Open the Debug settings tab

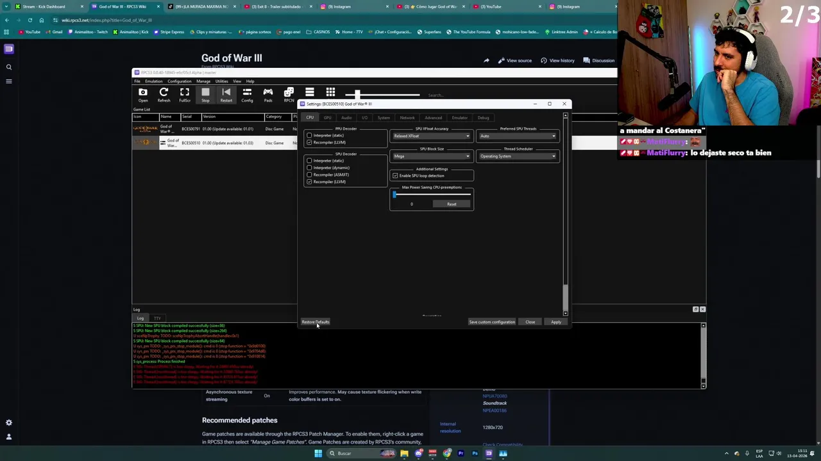tap(483, 118)
